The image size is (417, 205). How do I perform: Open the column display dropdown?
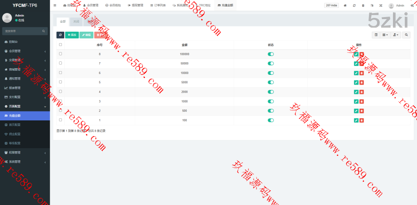(x=385, y=35)
